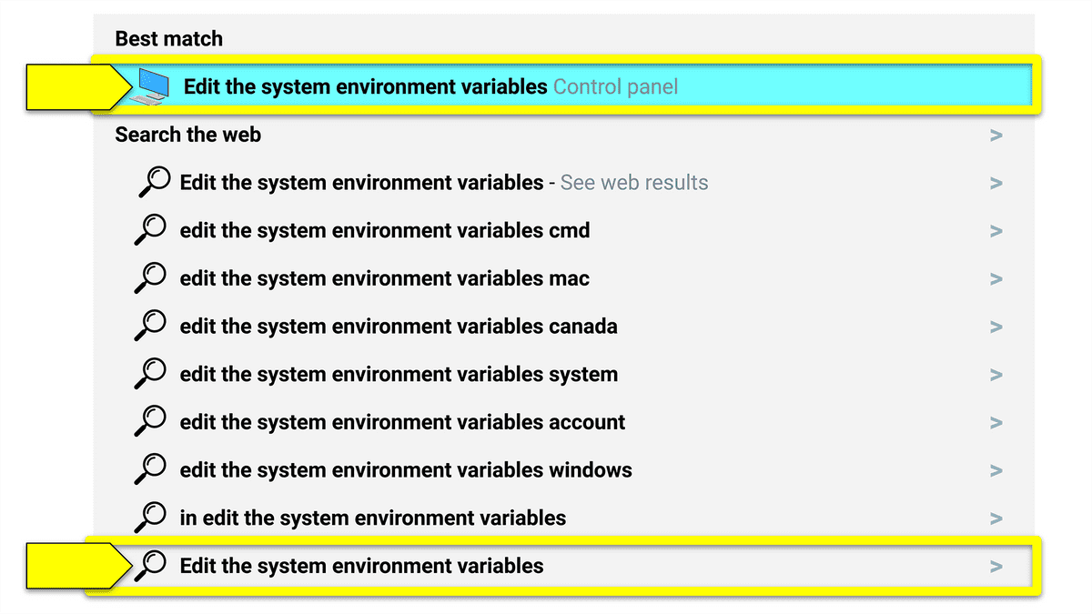Select 'edit the system environment variables cmd' suggestion
Viewport: 1092px width, 614px height.
(x=385, y=231)
